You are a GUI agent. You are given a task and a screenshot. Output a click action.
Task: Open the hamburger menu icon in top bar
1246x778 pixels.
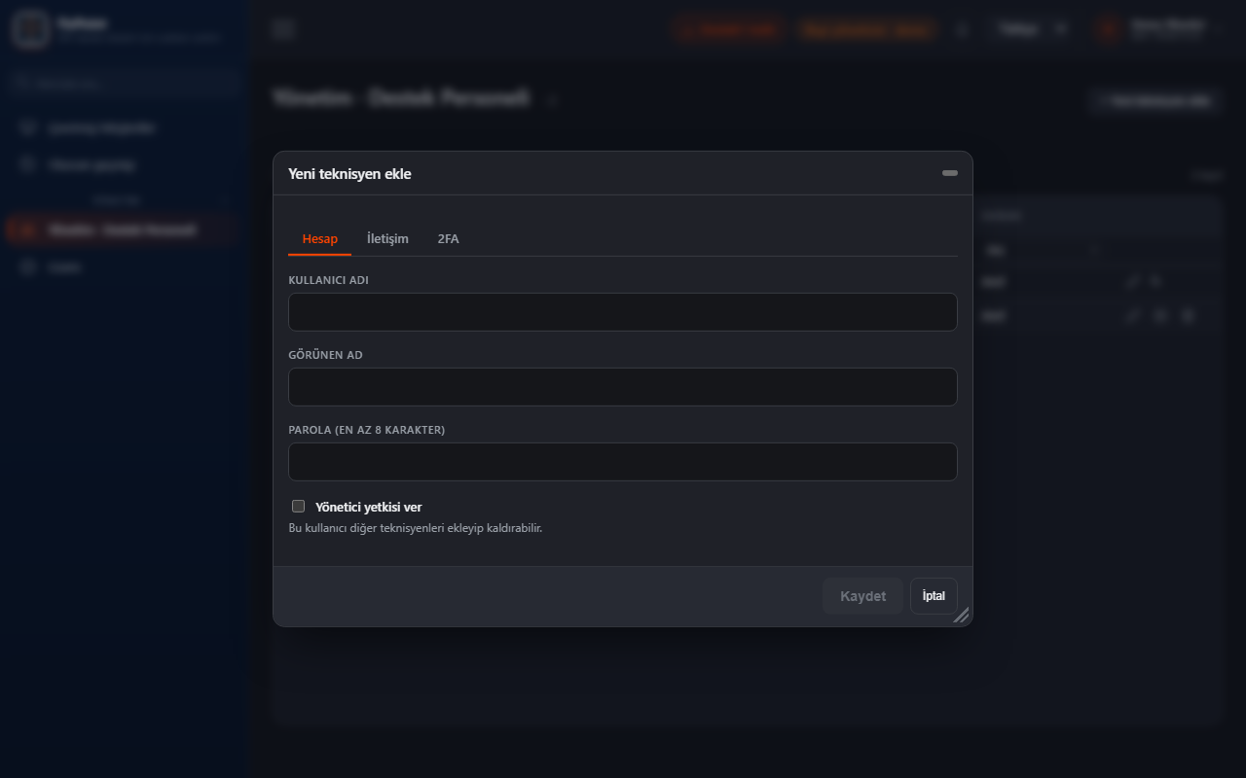(283, 29)
